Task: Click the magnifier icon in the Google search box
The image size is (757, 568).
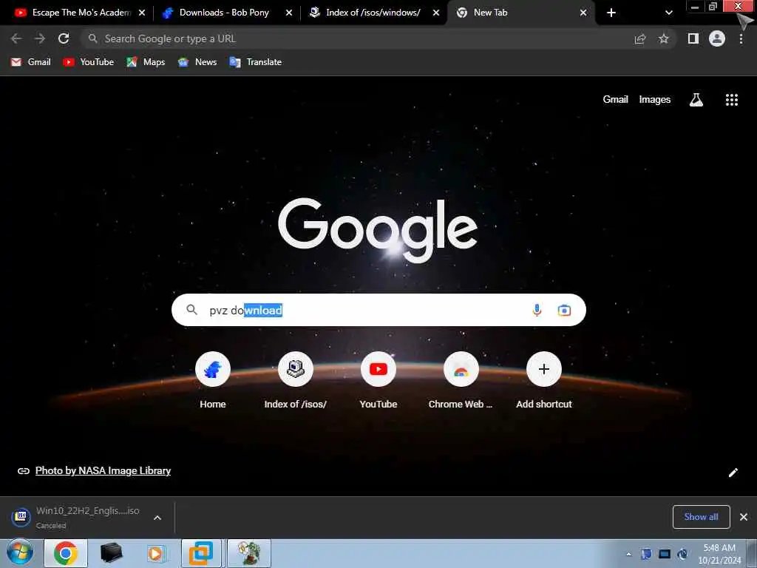Action: (x=191, y=310)
